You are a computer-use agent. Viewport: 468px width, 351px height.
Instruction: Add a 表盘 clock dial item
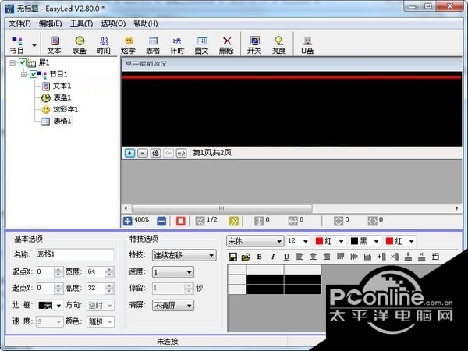point(80,44)
